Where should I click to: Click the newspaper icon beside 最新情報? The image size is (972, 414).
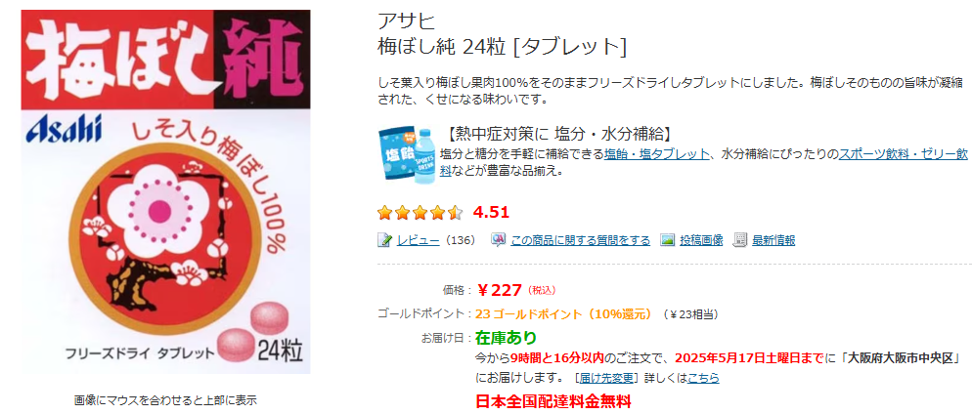[x=739, y=240]
